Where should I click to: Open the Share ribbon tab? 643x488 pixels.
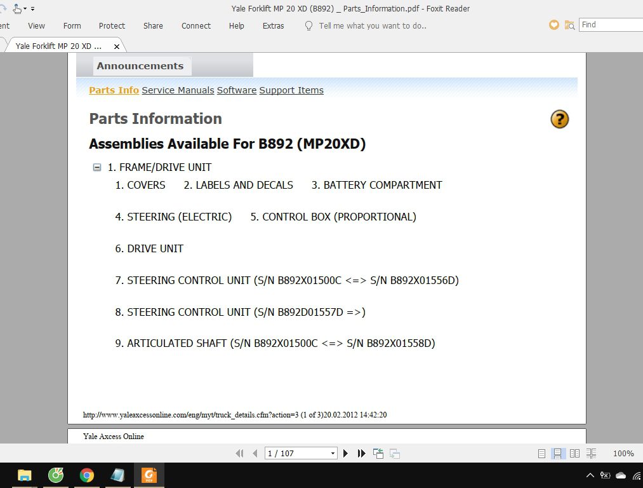tap(153, 26)
